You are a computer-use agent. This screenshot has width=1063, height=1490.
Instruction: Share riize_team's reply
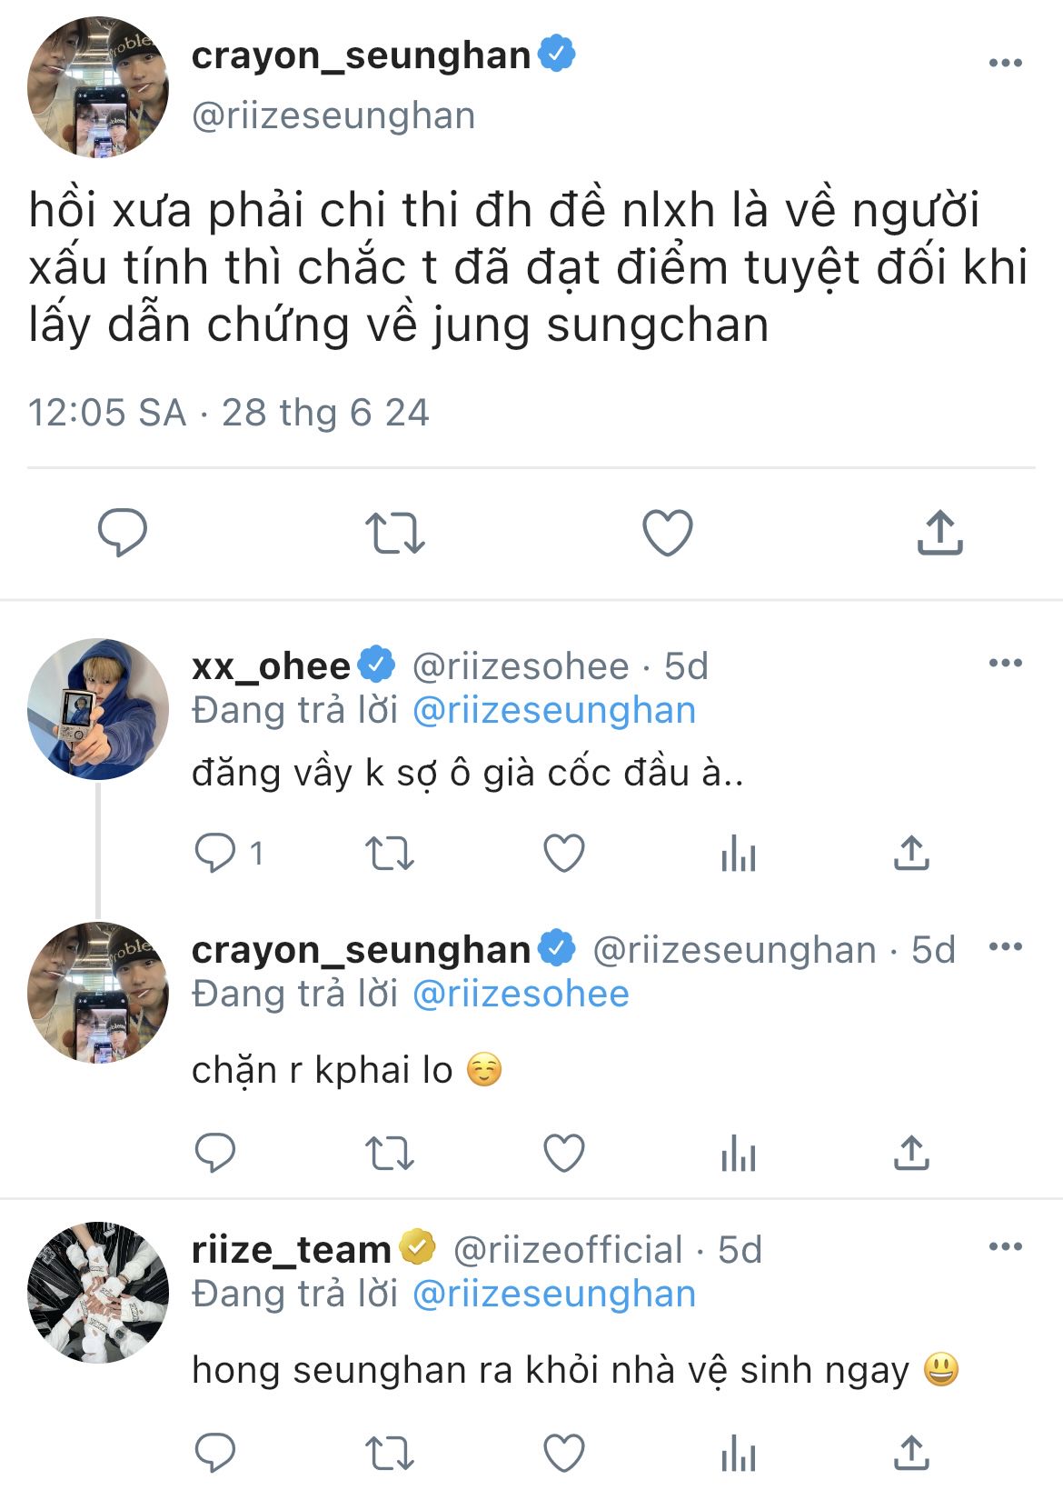pyautogui.click(x=911, y=1454)
